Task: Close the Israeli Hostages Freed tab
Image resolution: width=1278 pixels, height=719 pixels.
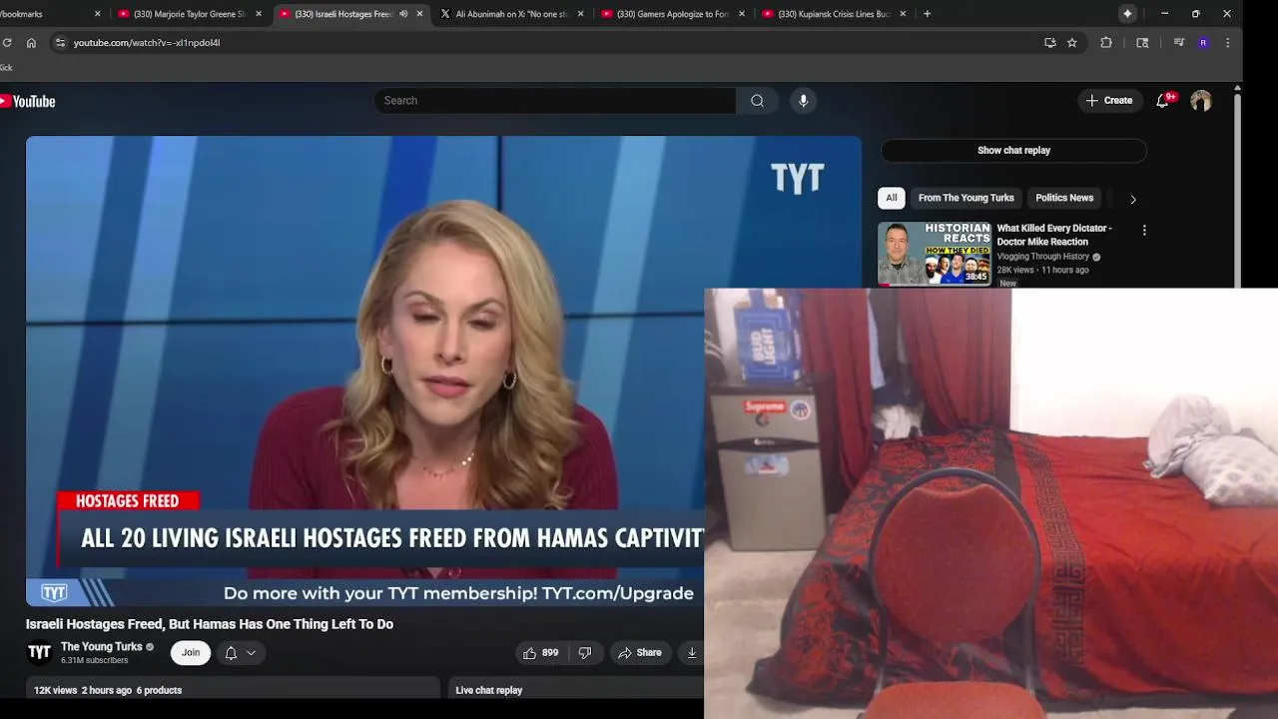Action: pyautogui.click(x=419, y=14)
